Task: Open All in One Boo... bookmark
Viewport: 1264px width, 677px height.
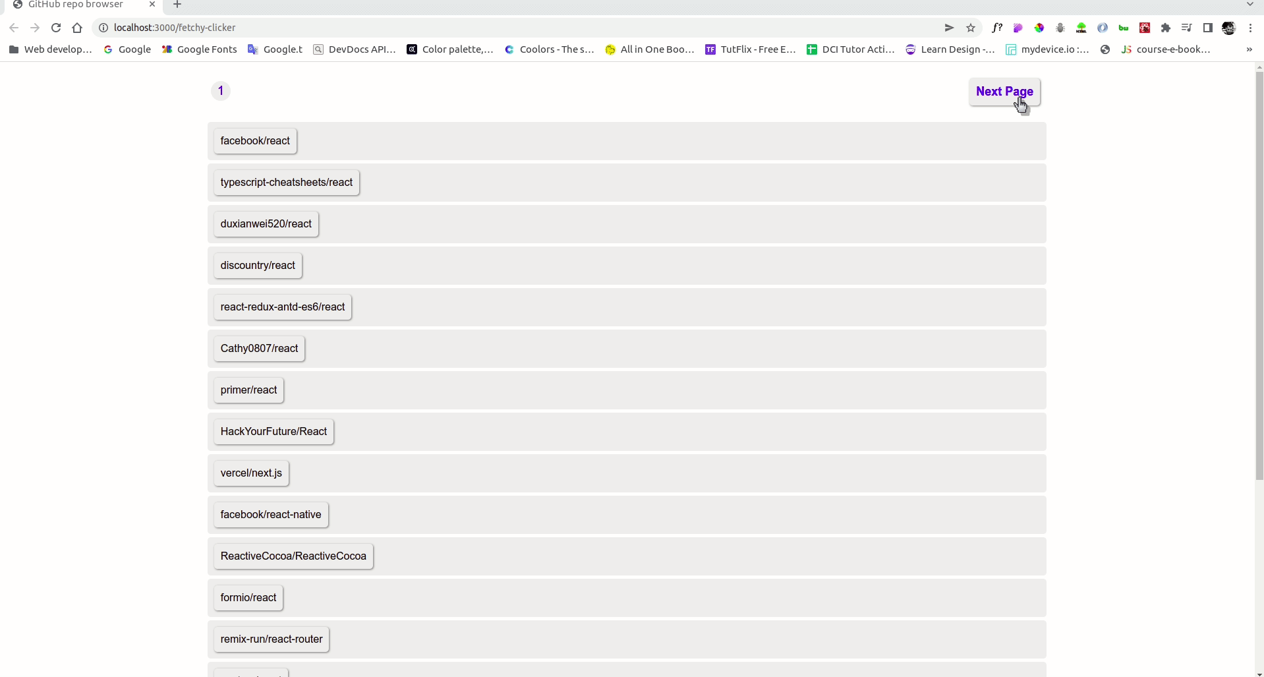Action: [x=650, y=49]
